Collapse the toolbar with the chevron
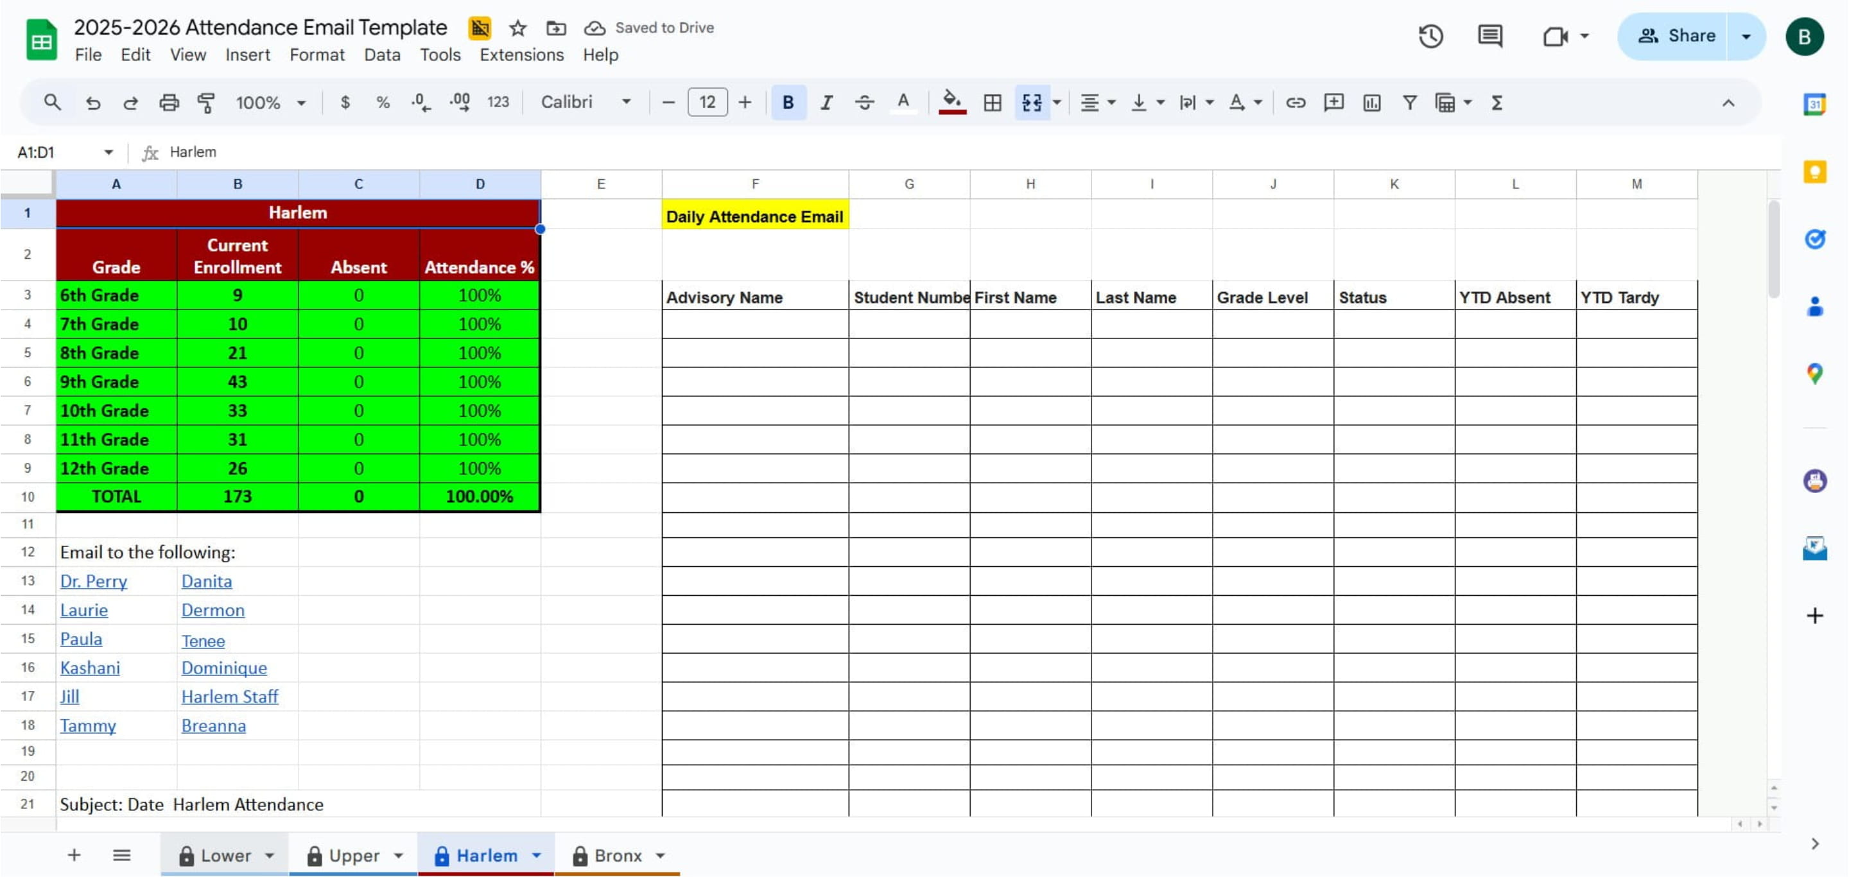1849x877 pixels. [1728, 103]
